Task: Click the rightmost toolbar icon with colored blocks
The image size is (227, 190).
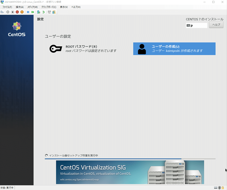Action: click(x=54, y=12)
